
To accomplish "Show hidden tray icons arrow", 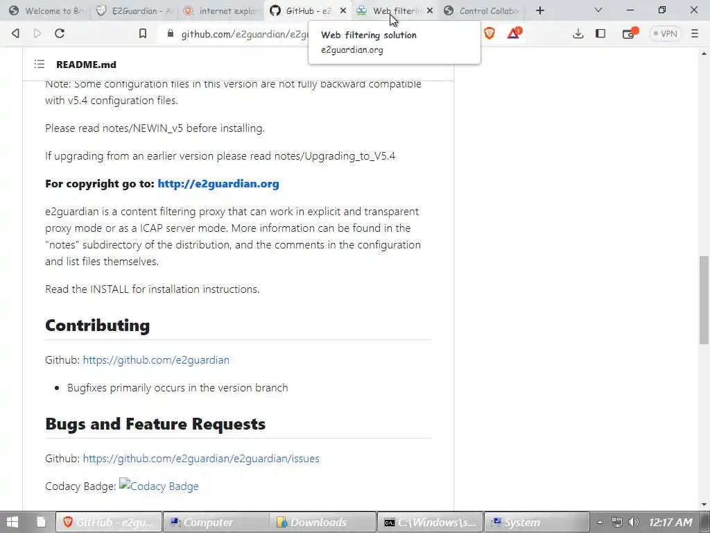I will pos(600,522).
